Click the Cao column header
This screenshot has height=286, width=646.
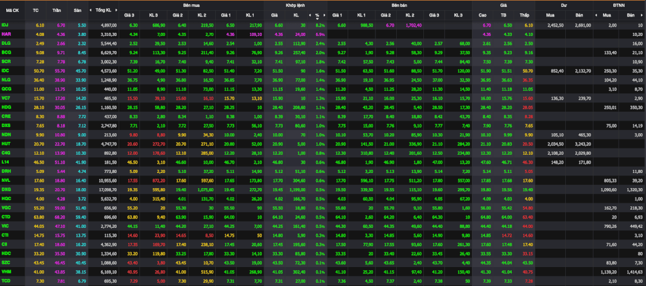coord(483,15)
